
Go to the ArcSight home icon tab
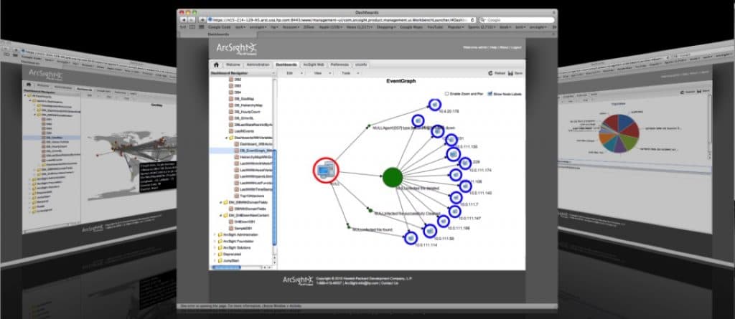point(216,65)
